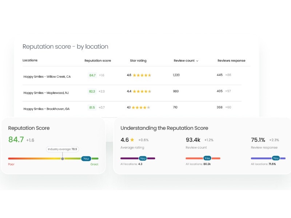Click the Industry average: 78.9 tooltip
This screenshot has width=291, height=218.
[x=63, y=149]
